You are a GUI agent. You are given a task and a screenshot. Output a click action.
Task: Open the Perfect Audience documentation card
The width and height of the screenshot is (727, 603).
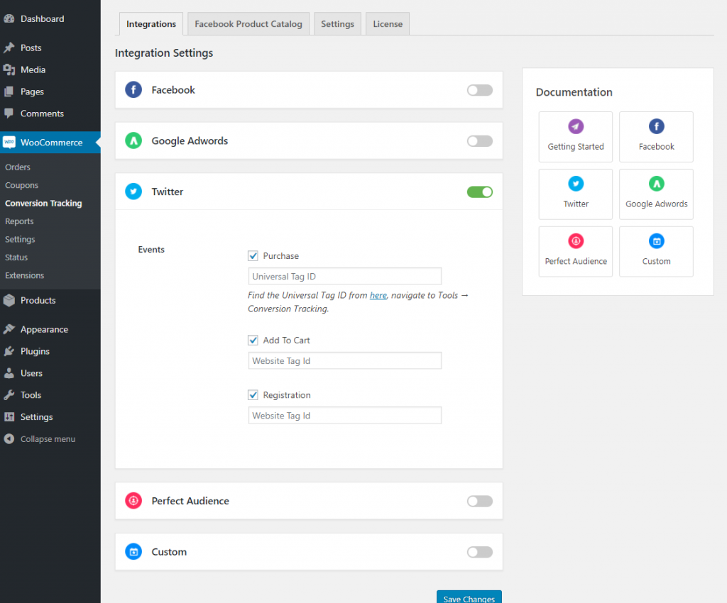click(x=575, y=251)
